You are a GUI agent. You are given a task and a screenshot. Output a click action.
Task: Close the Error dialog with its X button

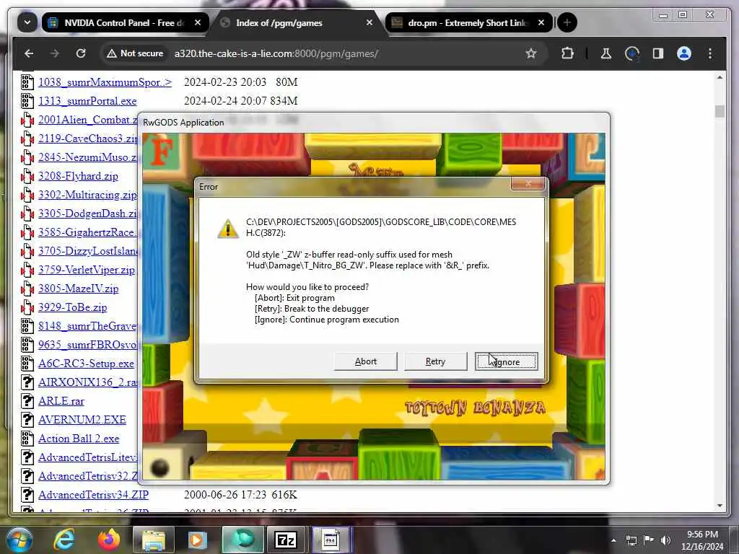[528, 184]
